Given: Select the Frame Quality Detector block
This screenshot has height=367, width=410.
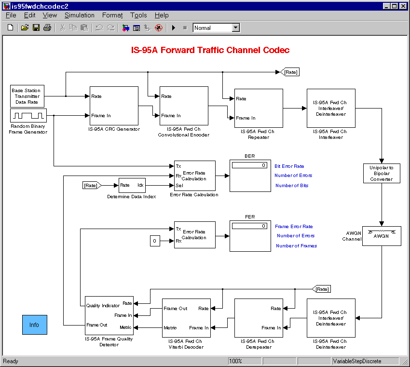Looking at the screenshot, I should (x=109, y=315).
